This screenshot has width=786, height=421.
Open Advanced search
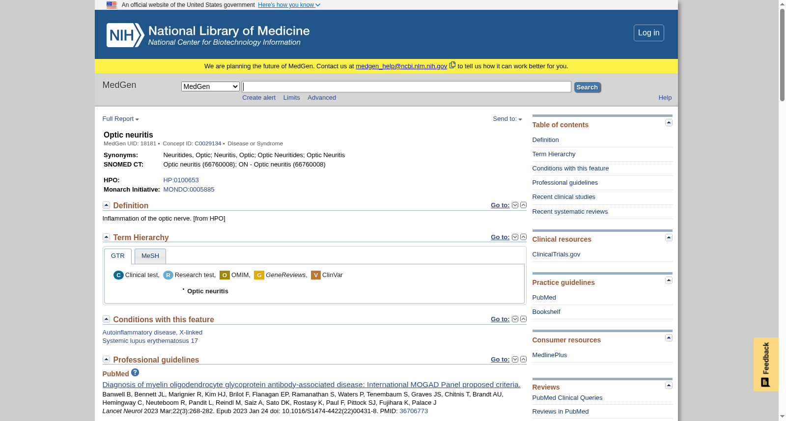point(322,98)
